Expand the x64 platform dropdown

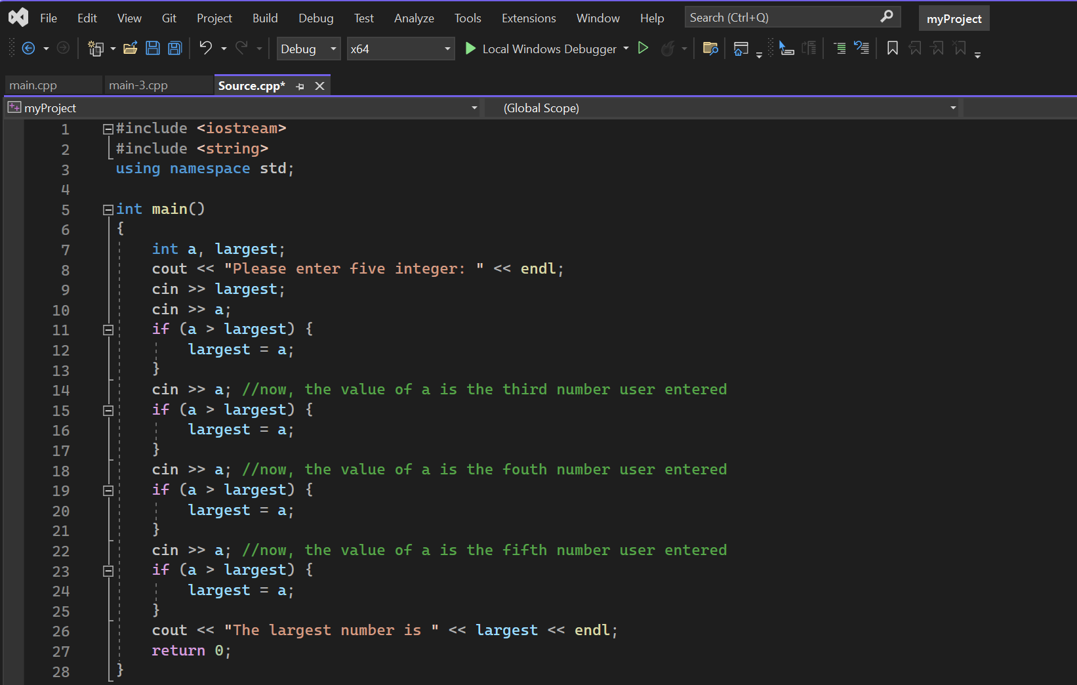point(400,49)
